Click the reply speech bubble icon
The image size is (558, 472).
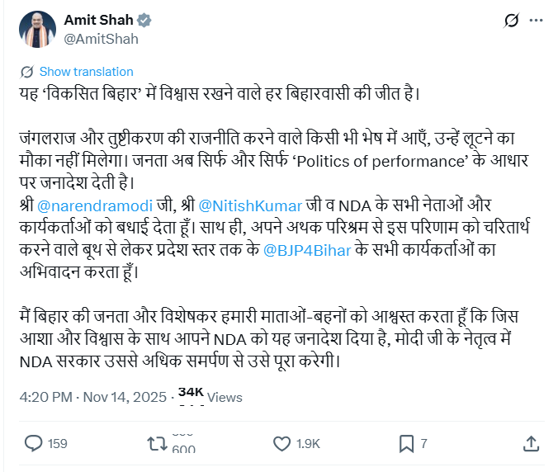pos(32,444)
